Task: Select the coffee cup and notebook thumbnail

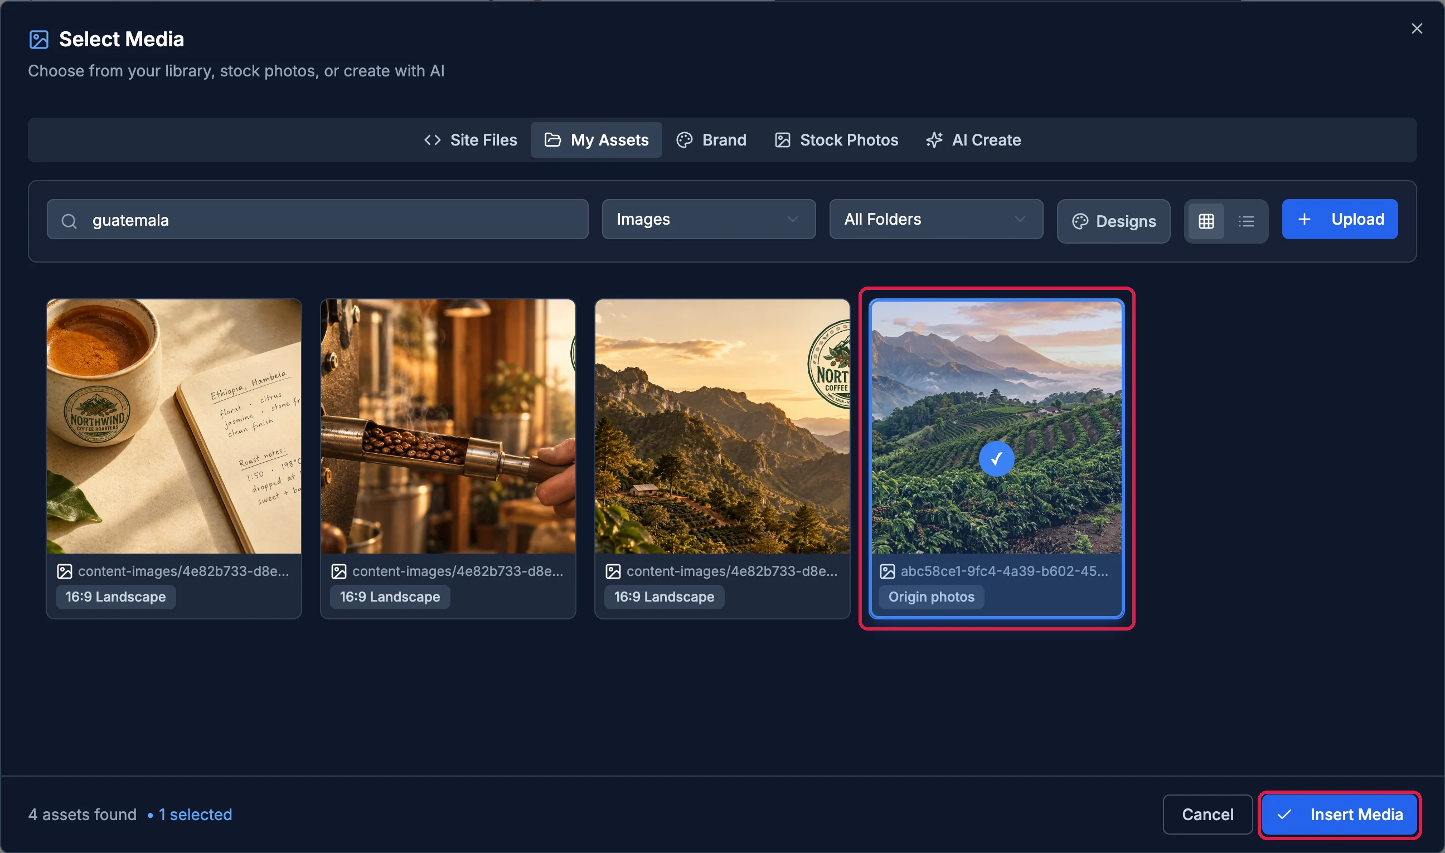Action: click(x=173, y=426)
